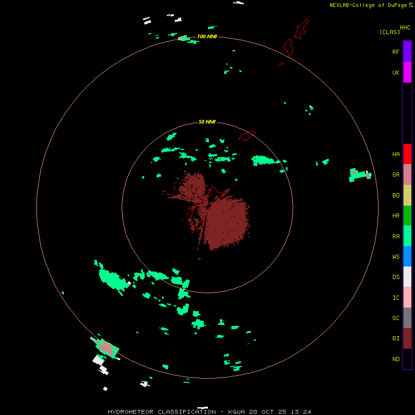Pick the HR dark green legend swatch
415x415 pixels.
(x=407, y=216)
